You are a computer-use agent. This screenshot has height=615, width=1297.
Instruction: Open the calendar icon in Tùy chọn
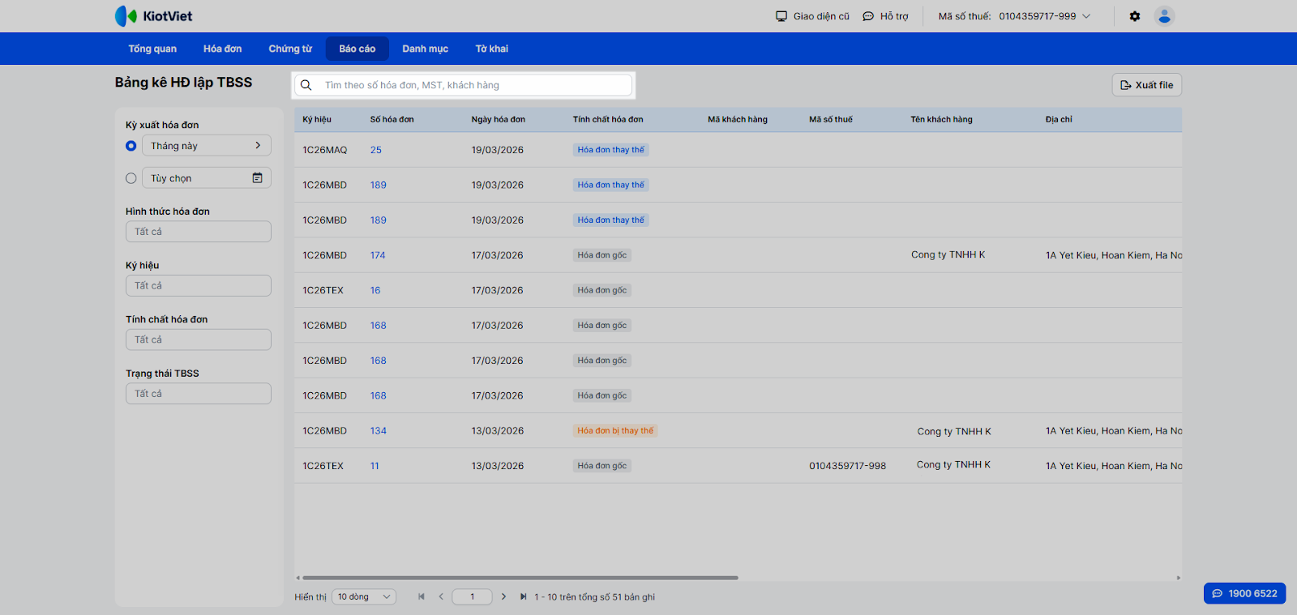257,178
